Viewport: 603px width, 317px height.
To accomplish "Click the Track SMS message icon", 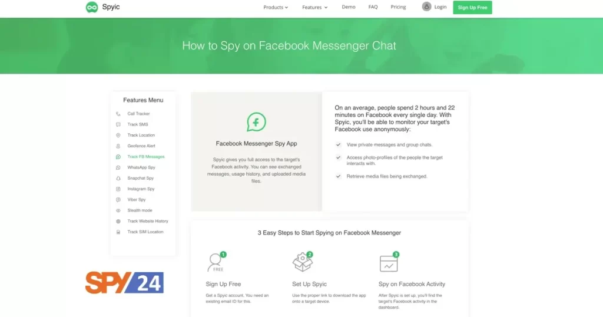I will coord(118,125).
